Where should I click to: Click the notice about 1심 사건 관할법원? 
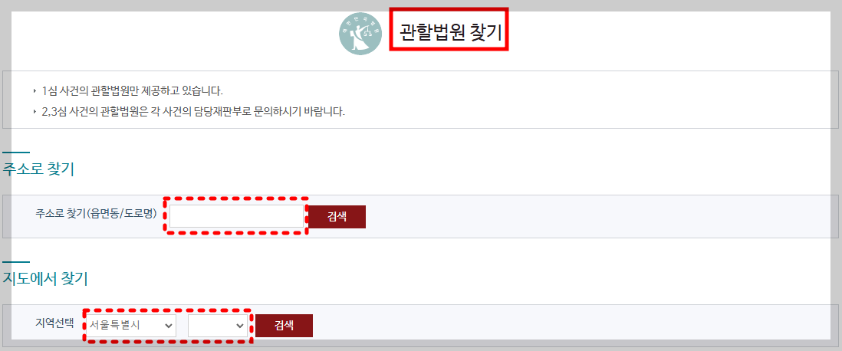pos(132,90)
